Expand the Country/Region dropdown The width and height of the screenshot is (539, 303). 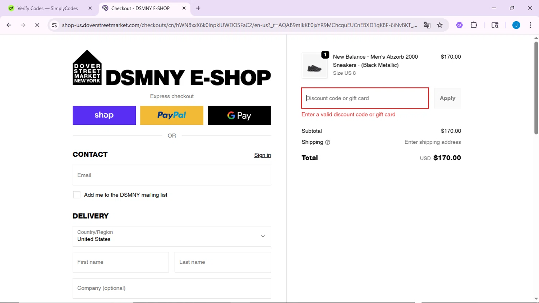(x=172, y=236)
